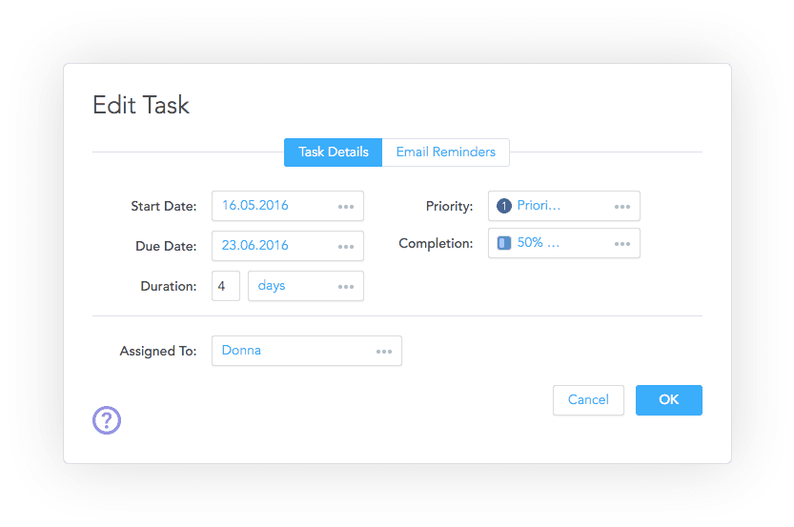Click the ellipsis icon in Due Date field

346,246
